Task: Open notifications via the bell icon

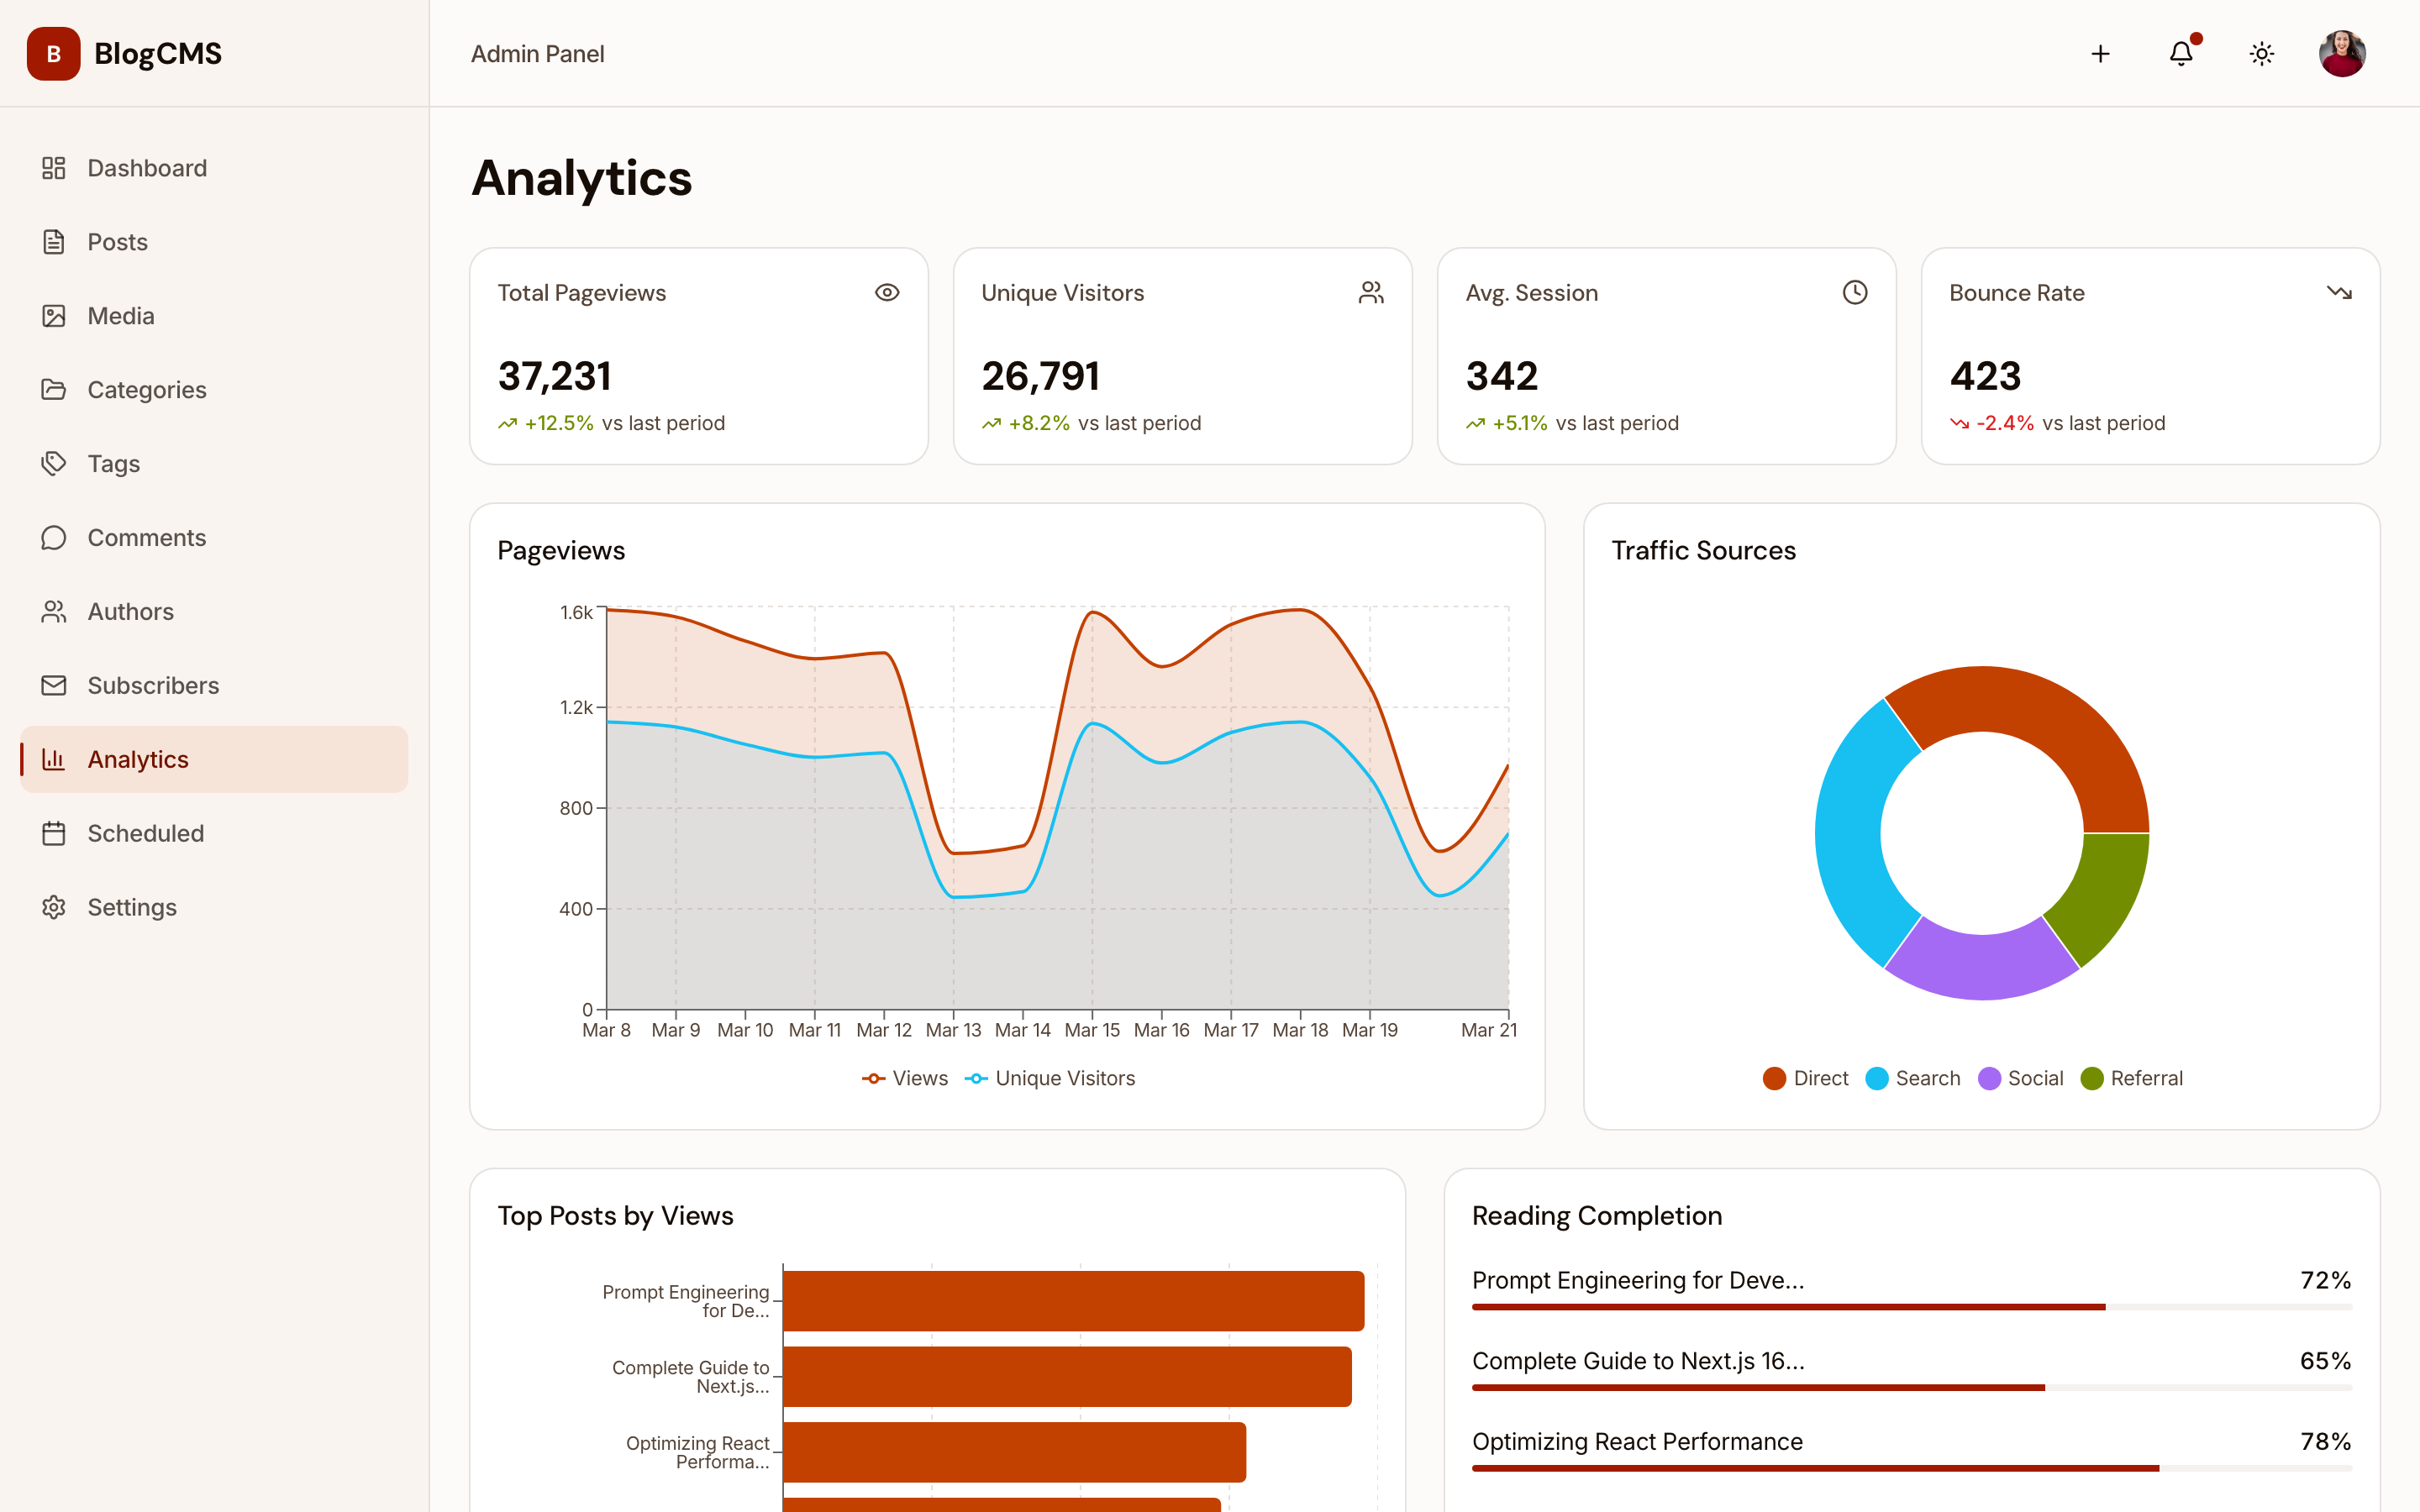Action: coord(2180,54)
